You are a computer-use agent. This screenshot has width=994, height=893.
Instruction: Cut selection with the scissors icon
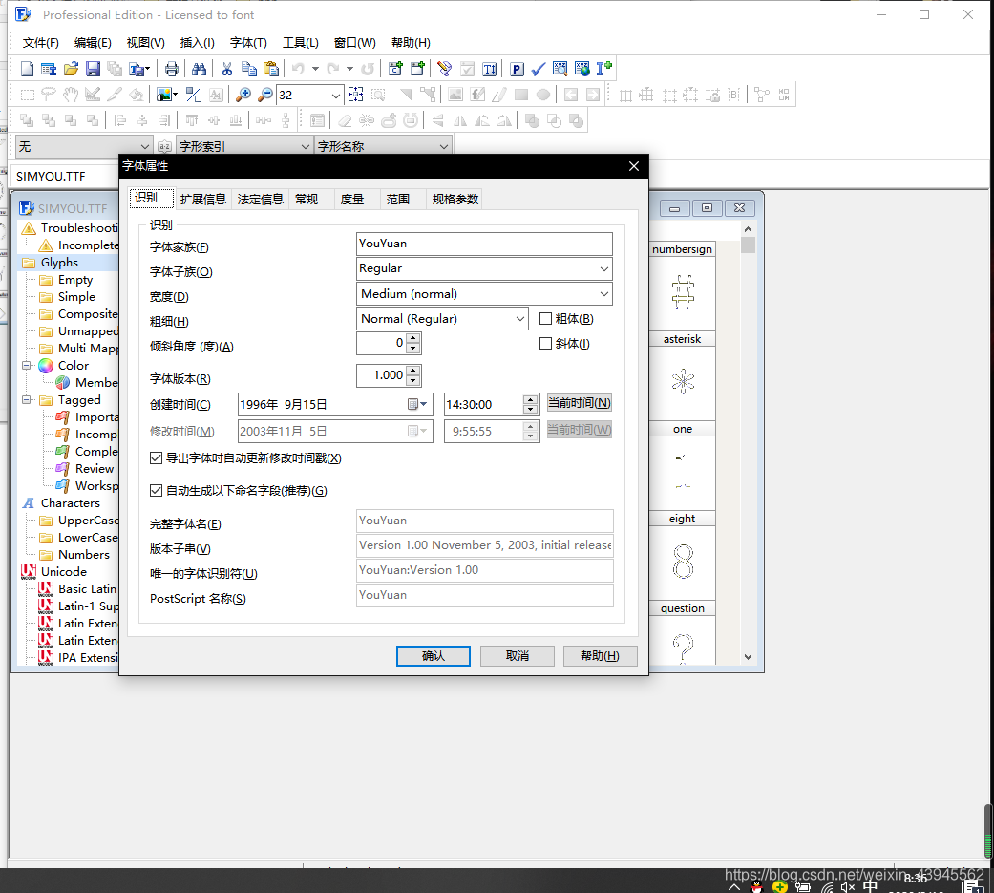point(227,69)
